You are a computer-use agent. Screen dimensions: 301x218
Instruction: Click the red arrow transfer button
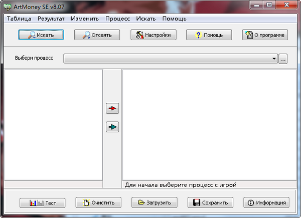[112, 108]
